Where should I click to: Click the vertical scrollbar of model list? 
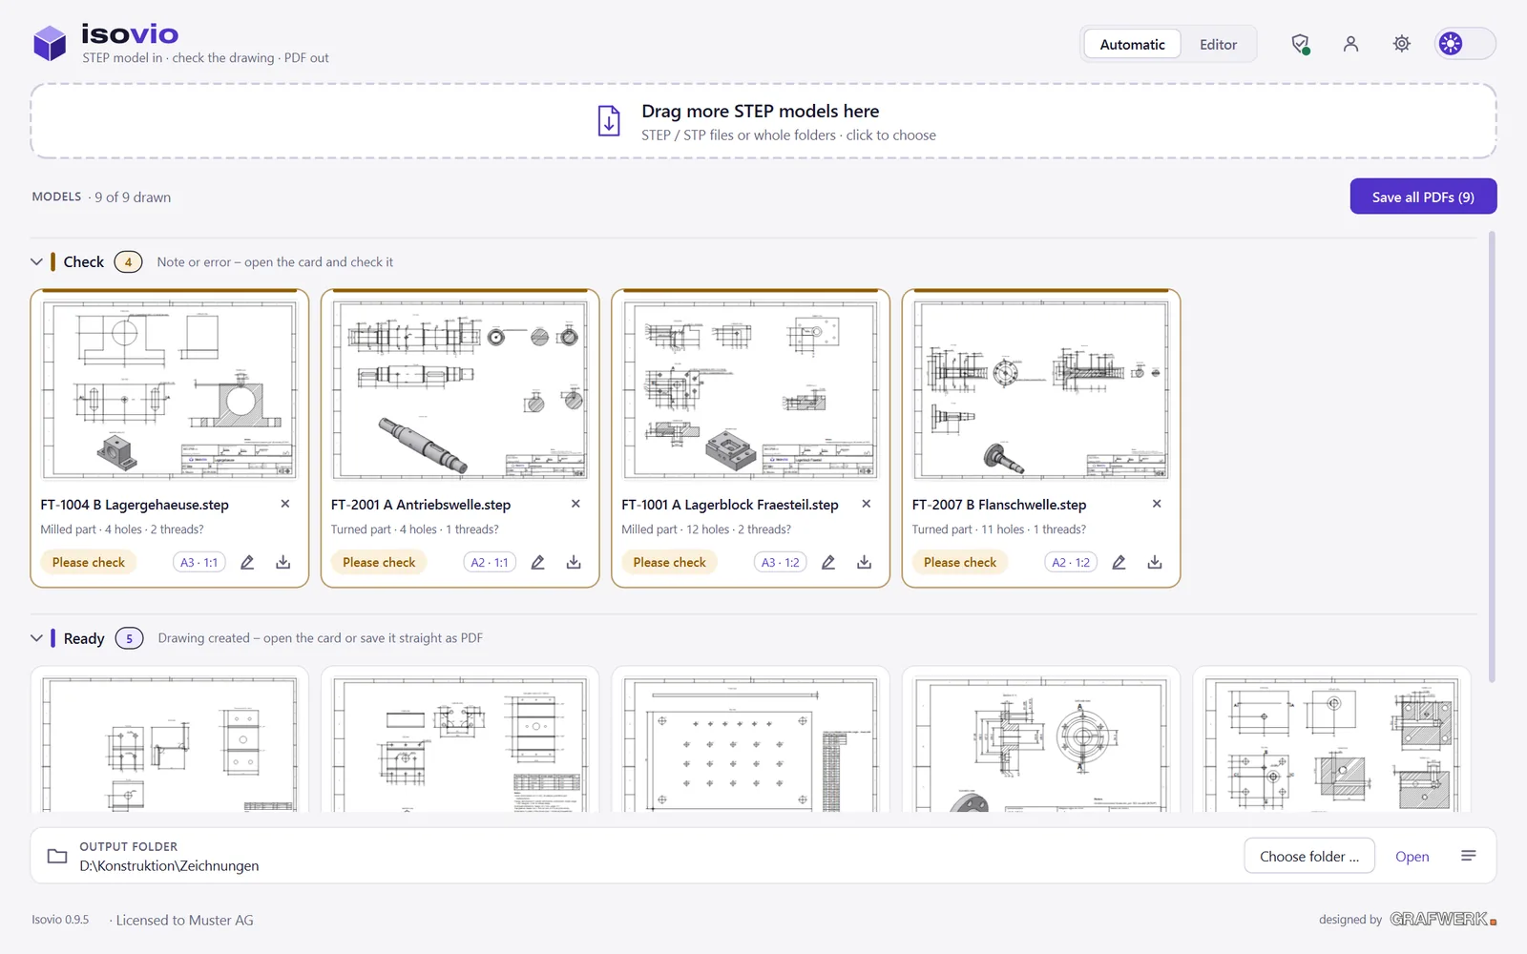[1492, 456]
